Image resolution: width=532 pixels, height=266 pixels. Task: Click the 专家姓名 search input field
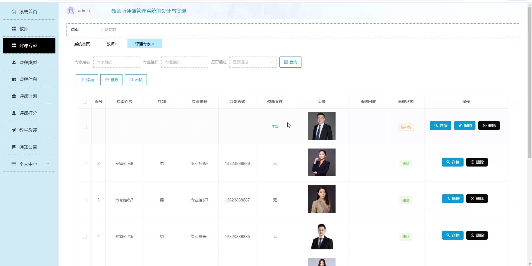117,62
